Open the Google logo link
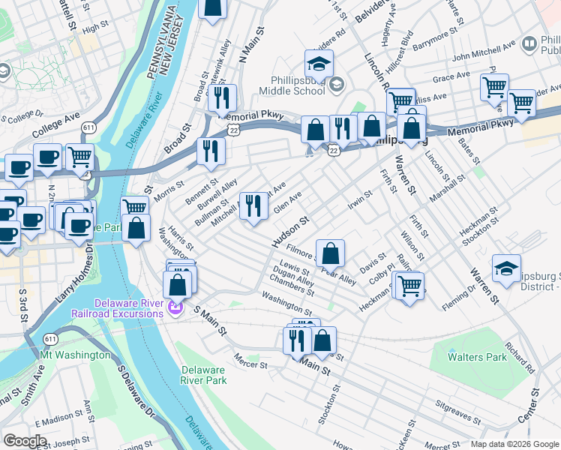 click(x=25, y=441)
